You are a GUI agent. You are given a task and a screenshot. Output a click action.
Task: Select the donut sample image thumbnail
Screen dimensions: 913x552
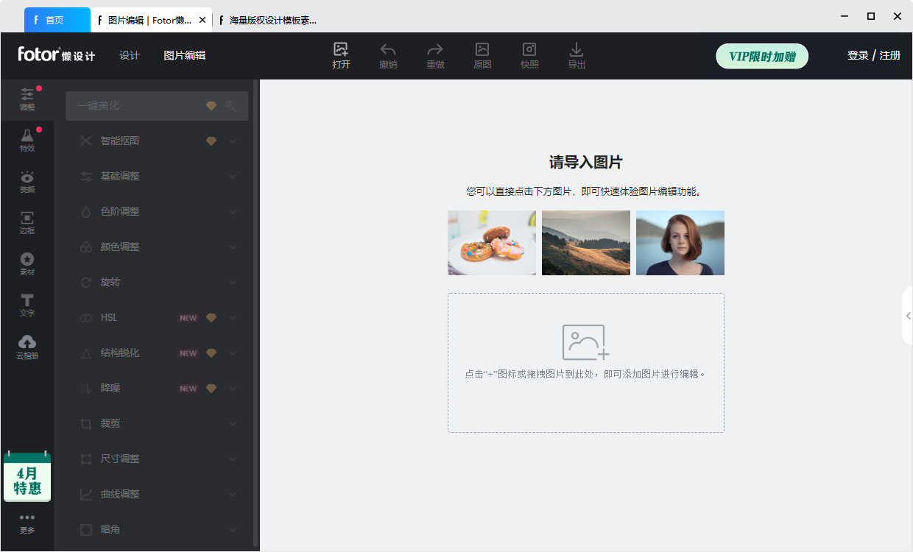click(x=491, y=243)
